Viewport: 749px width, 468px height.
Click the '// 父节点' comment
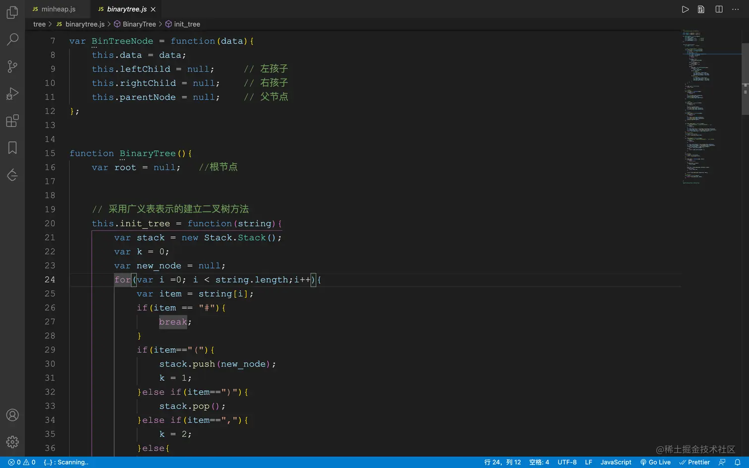coord(266,97)
